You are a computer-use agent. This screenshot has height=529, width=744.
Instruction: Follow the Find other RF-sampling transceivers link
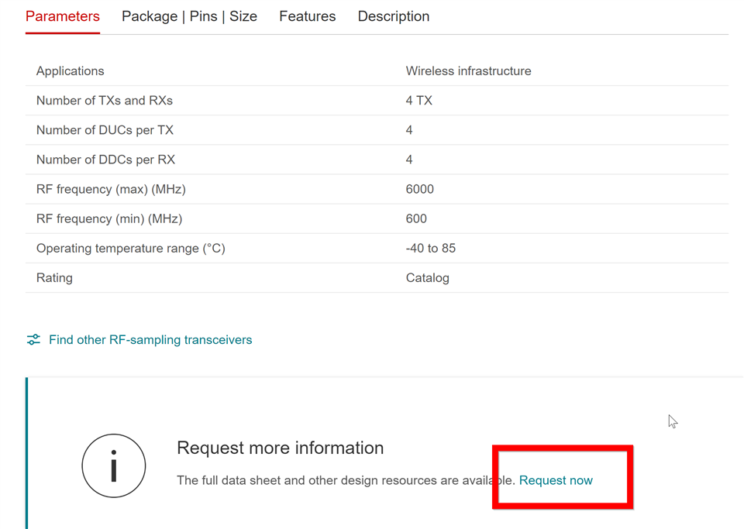[x=150, y=340]
